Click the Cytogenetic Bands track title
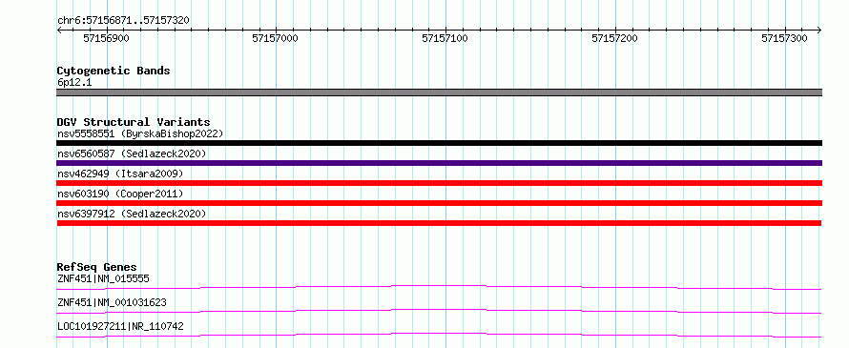Viewport: 849px width, 348px height. [x=114, y=71]
